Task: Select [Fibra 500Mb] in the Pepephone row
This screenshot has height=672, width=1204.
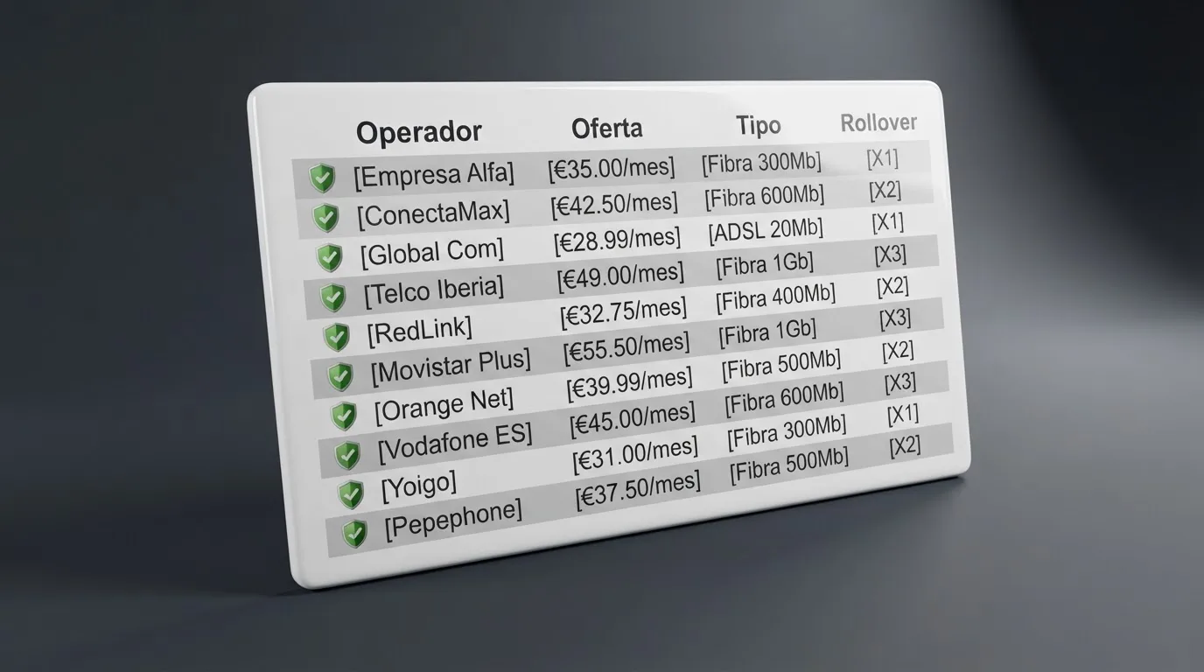Action: (x=790, y=465)
